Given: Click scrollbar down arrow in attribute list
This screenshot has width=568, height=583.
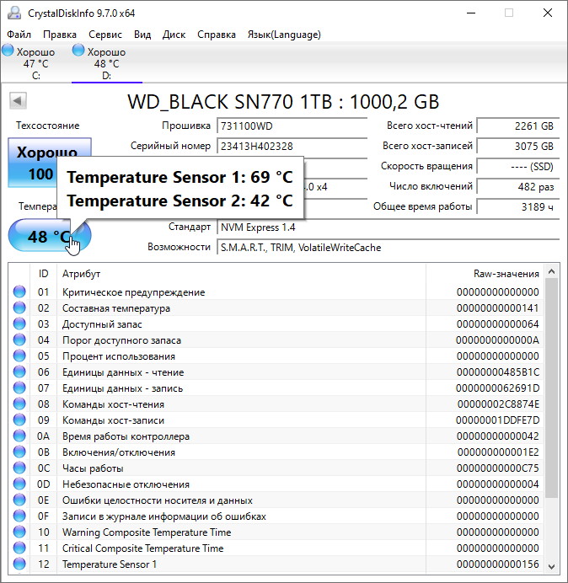Looking at the screenshot, I should (552, 567).
